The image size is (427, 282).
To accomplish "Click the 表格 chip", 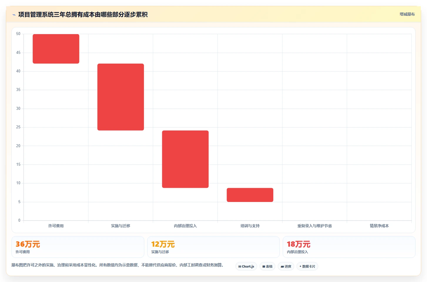I will (267, 266).
